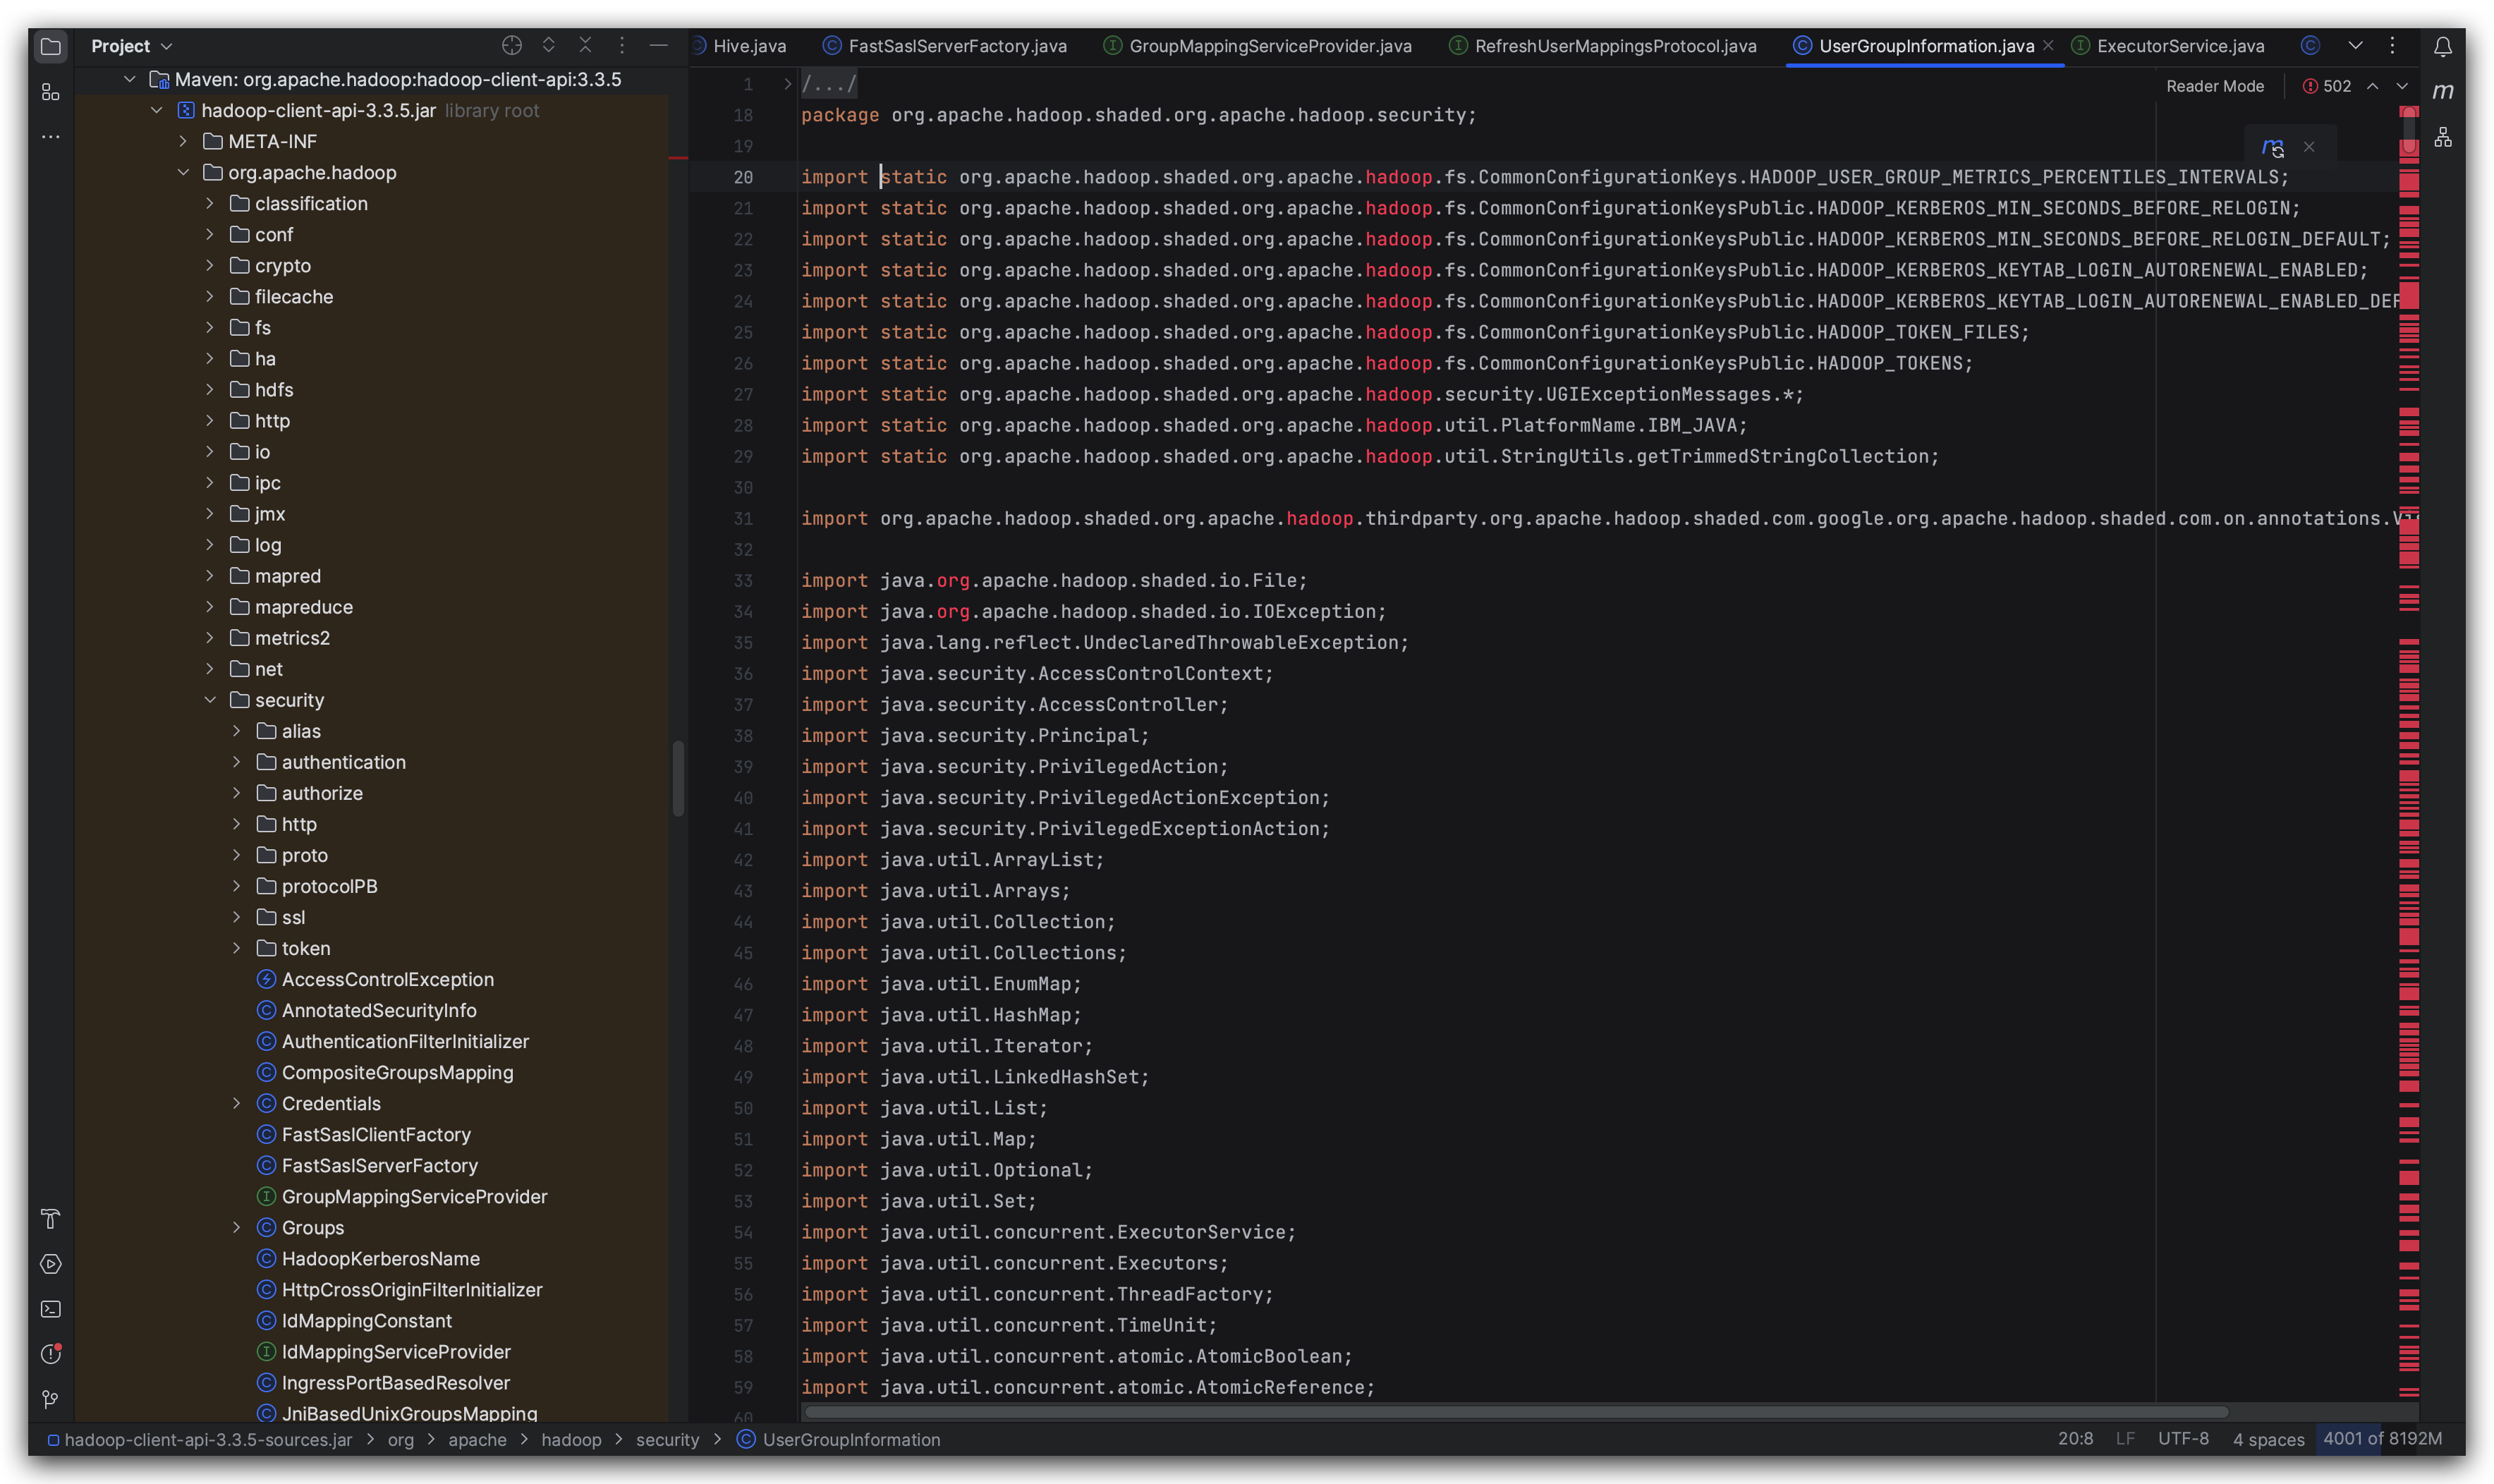The height and width of the screenshot is (1484, 2494).
Task: Open the Git version control tool window
Action: click(50, 1399)
